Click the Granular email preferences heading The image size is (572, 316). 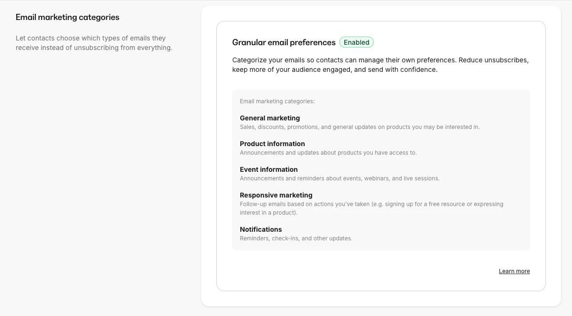(284, 42)
